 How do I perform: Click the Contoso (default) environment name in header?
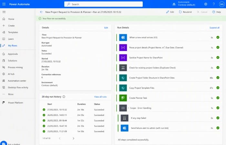(x=187, y=5)
